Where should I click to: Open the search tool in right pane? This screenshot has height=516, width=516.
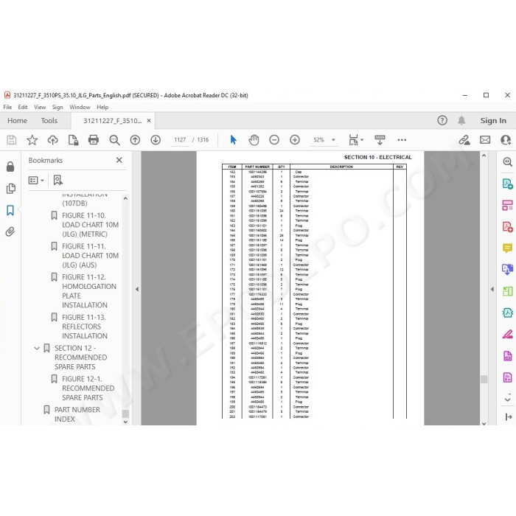coord(507,161)
